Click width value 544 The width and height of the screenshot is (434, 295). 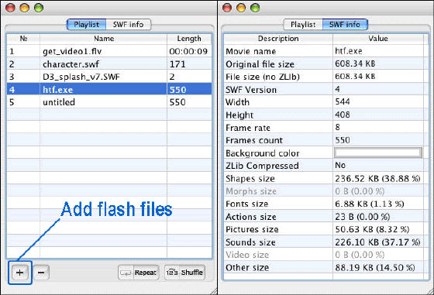(x=343, y=101)
